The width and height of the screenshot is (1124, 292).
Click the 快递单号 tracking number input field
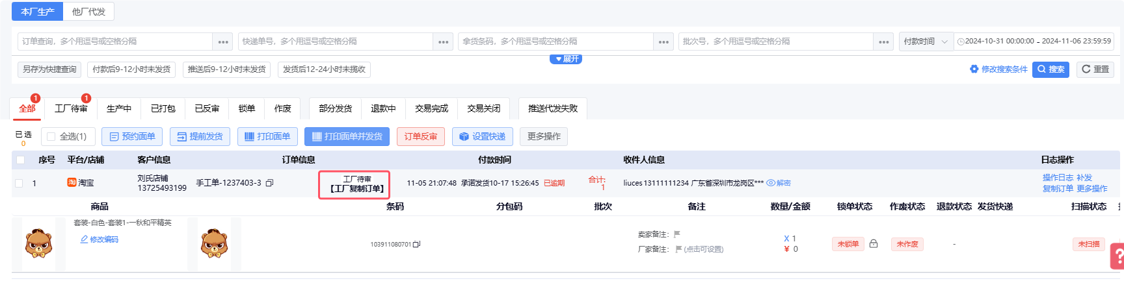coord(336,42)
